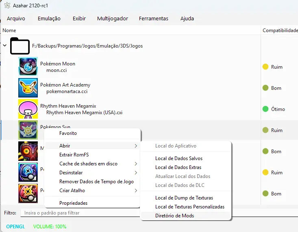The height and width of the screenshot is (232, 298).
Task: Click the moon.cci file name
Action: click(57, 70)
